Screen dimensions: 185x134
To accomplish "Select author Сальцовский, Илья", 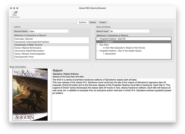I will (52, 57).
